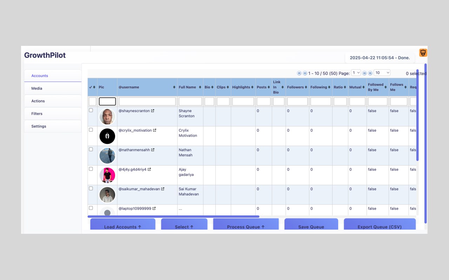Open the @crylix_motivation username link
Screen dimensions: 449x280
[x=135, y=130]
